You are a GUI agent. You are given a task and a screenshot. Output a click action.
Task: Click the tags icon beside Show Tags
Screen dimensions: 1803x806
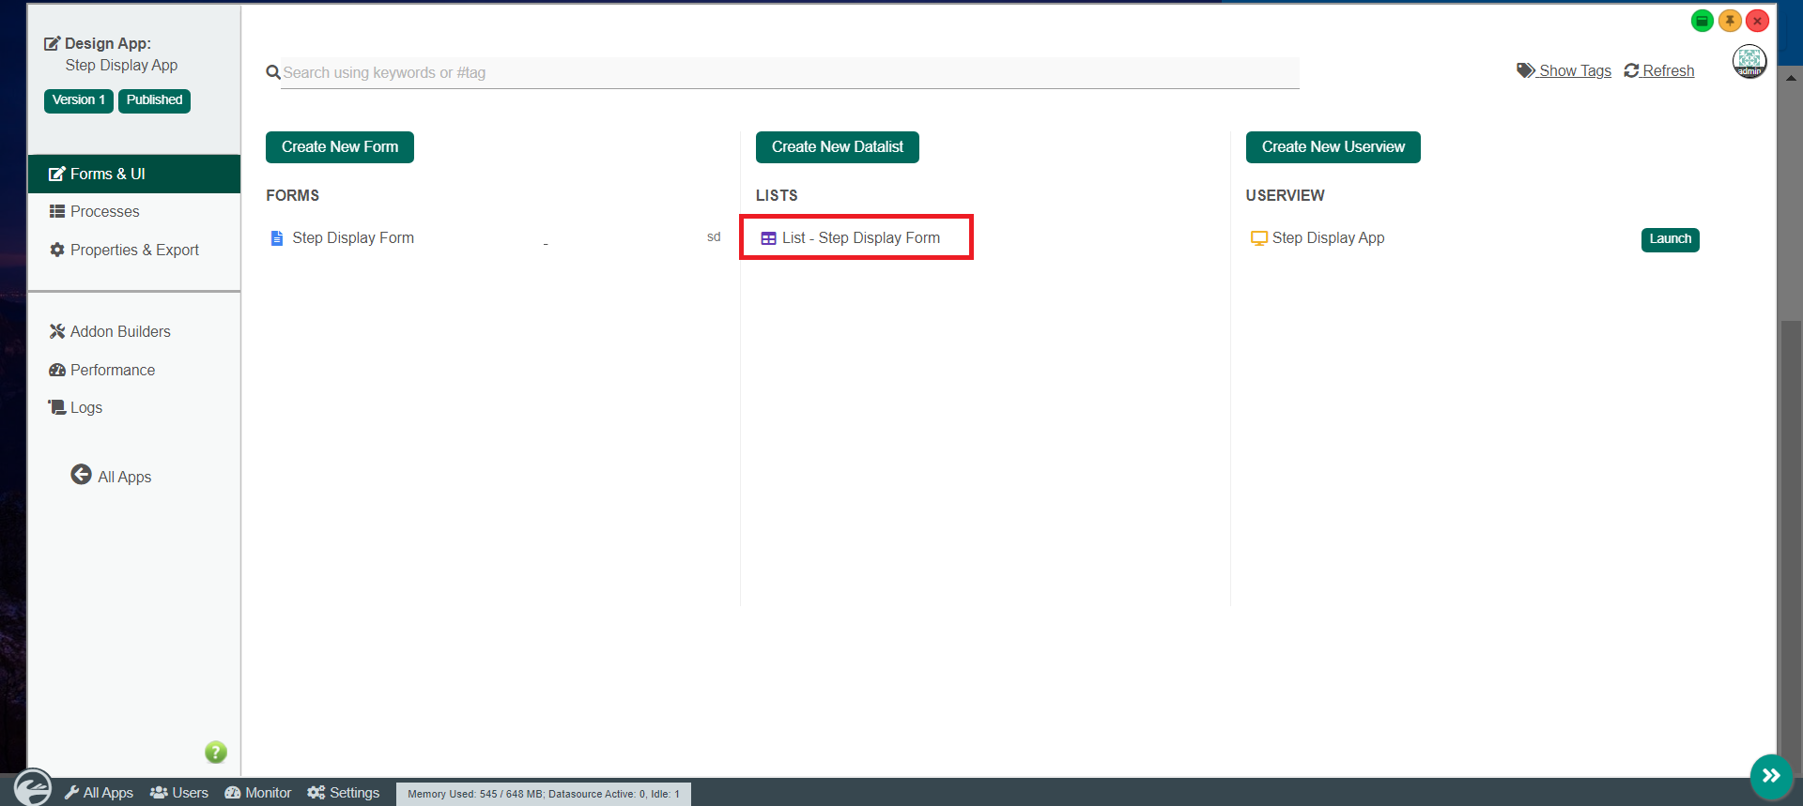click(1526, 70)
